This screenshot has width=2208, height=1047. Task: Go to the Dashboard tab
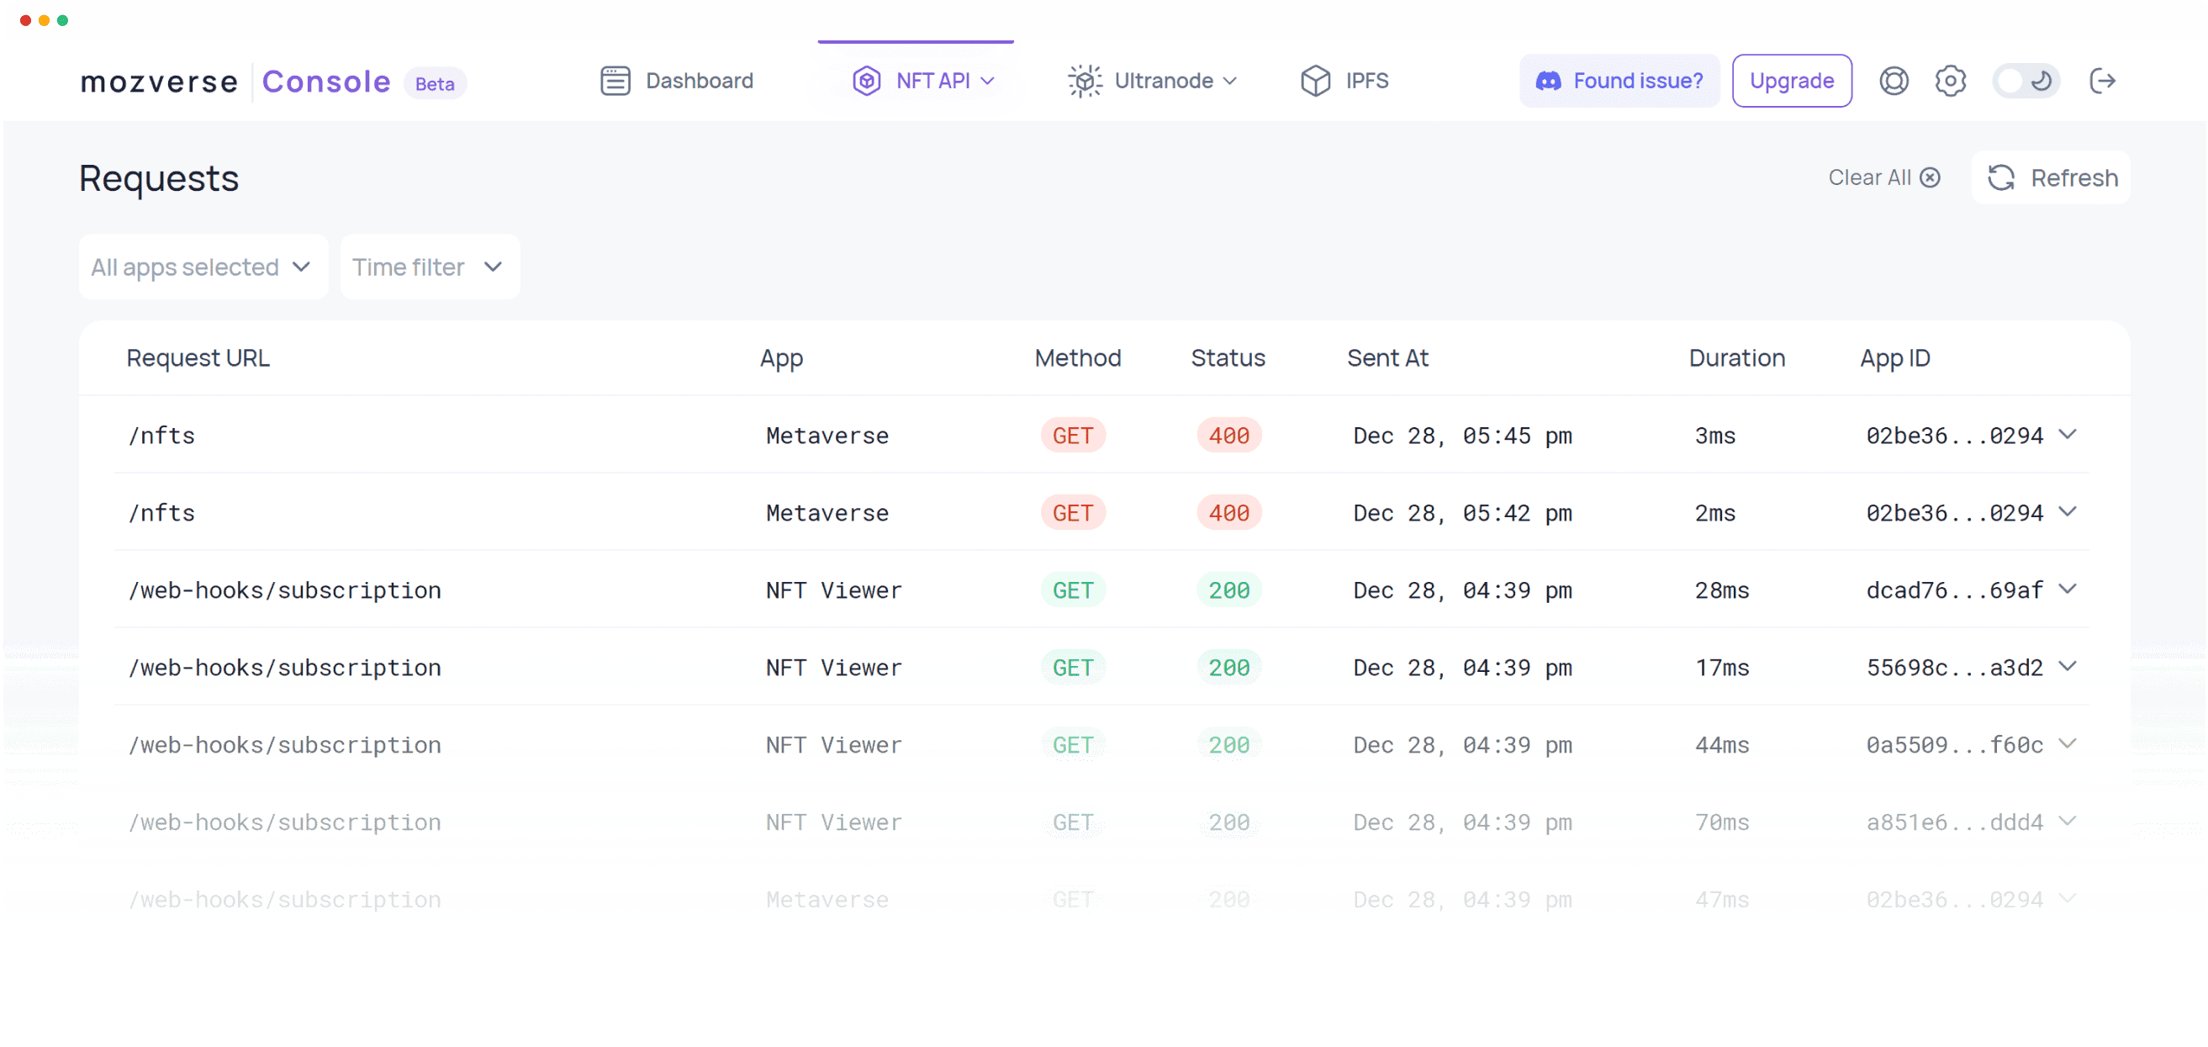pos(699,81)
